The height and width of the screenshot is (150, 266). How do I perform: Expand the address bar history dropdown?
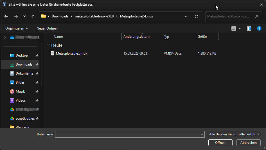186,16
